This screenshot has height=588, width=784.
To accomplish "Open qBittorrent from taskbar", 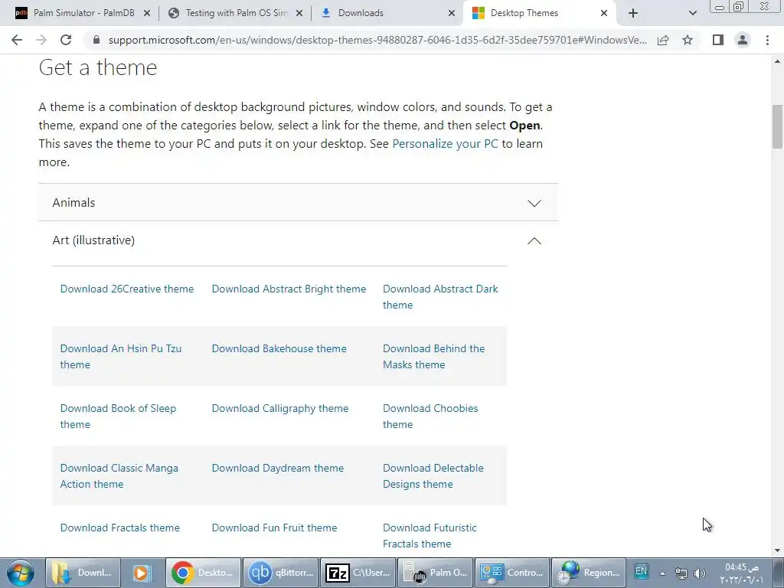I will click(x=280, y=573).
